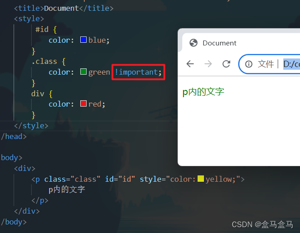300x233 pixels.
Task: Click the #id selector in the editor
Action: tap(42, 29)
